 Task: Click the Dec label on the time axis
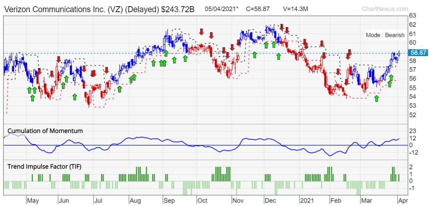point(270,200)
